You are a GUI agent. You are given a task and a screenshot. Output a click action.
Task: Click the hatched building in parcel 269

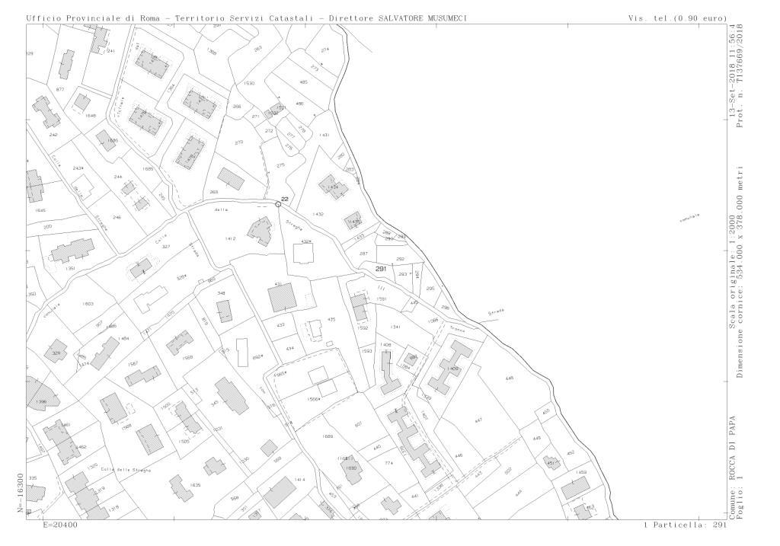pos(231,180)
